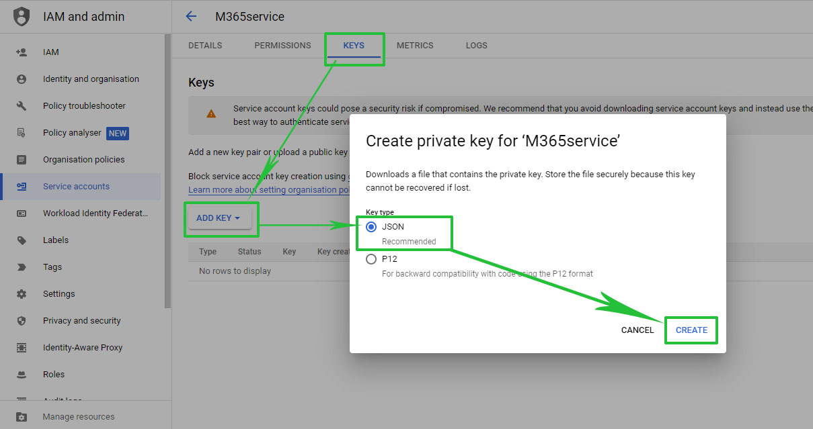Screen dimensions: 813x429
Task: Select the P12 key type radio button
Action: [x=371, y=259]
